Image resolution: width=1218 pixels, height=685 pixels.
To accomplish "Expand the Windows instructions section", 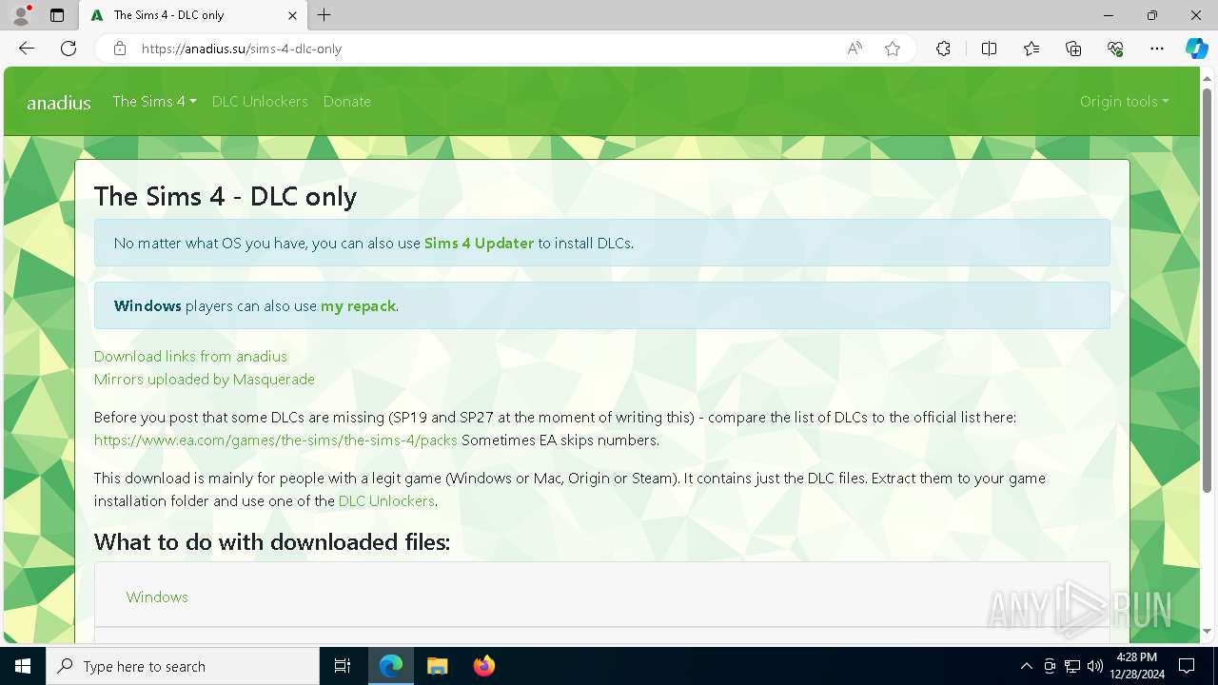I will [157, 597].
